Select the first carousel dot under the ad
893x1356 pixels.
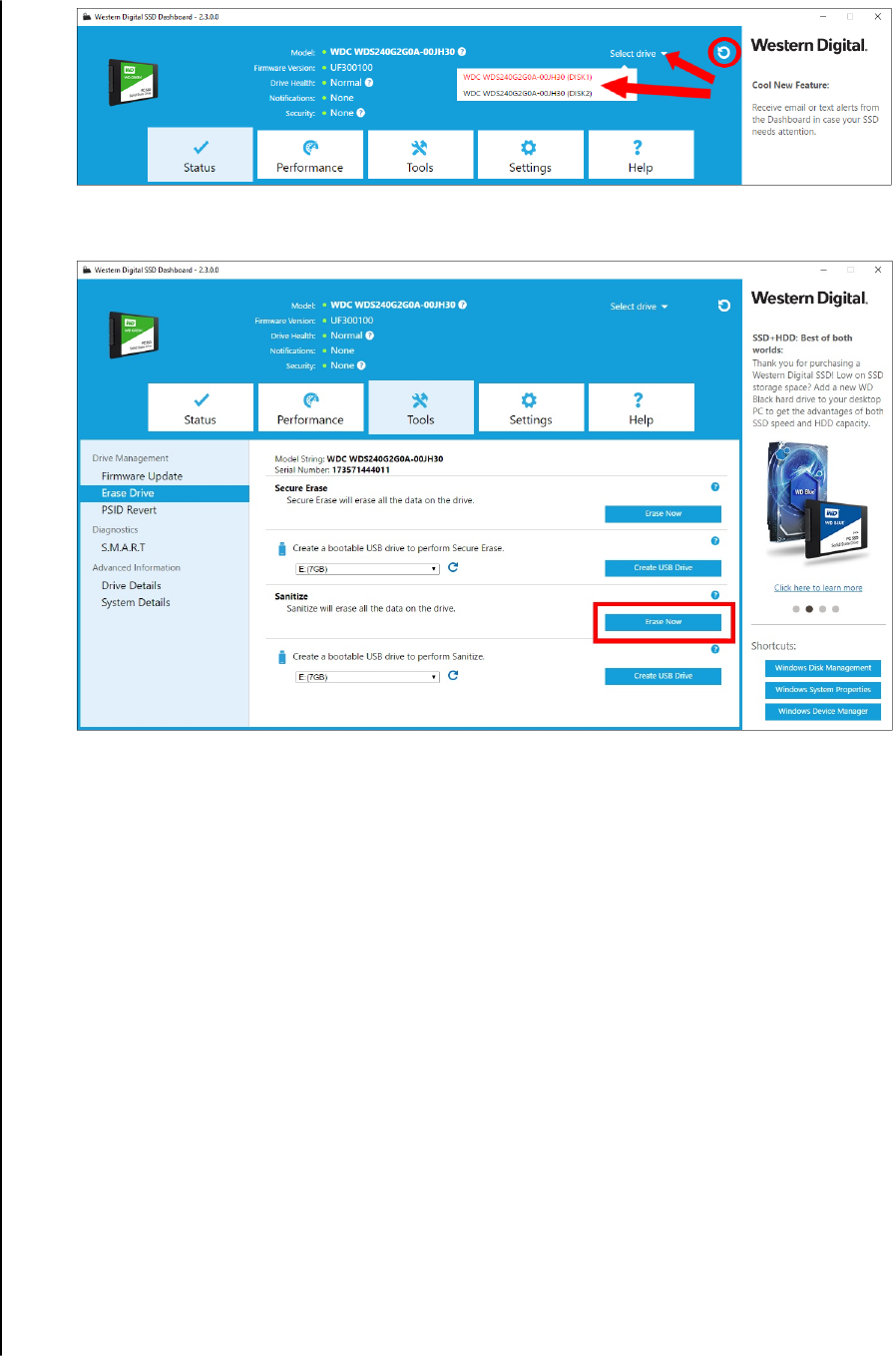click(795, 608)
